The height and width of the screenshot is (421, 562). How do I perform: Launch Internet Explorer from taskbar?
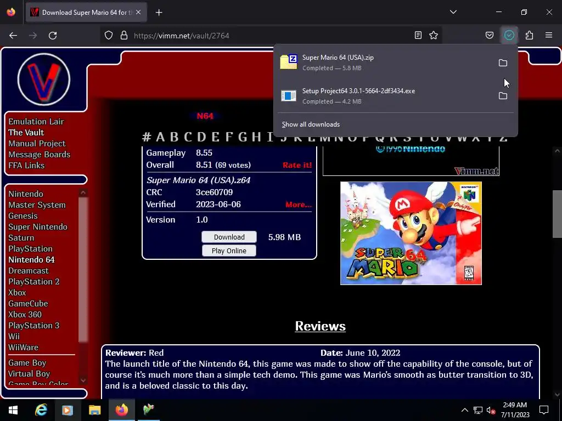tap(41, 410)
